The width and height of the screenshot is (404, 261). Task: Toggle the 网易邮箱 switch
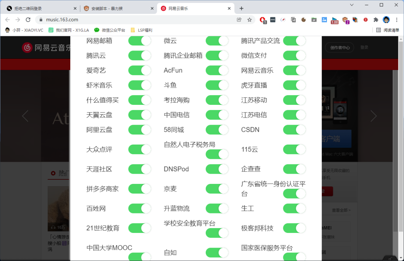(x=140, y=41)
